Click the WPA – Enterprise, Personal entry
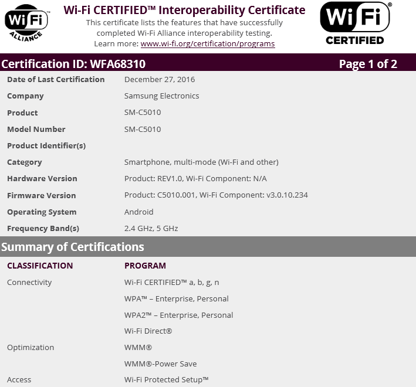 click(177, 299)
